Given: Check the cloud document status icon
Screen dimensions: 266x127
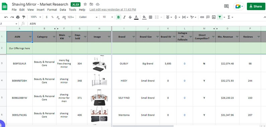Looking at the screenshot, I should point(97,4).
